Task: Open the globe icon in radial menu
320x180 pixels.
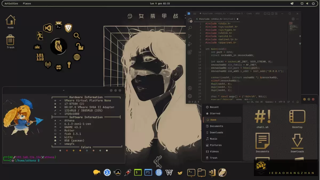Action: (77, 57)
